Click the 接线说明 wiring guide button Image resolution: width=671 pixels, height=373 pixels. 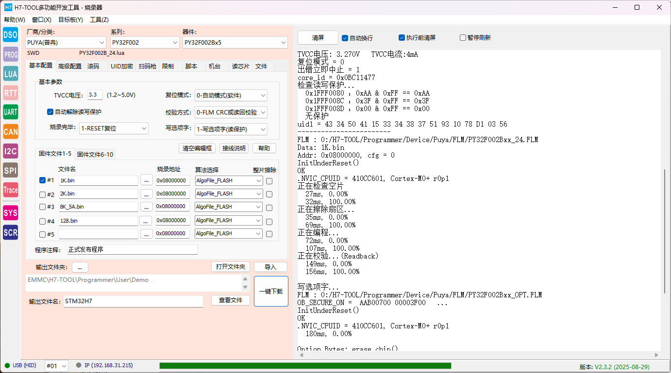tap(234, 148)
